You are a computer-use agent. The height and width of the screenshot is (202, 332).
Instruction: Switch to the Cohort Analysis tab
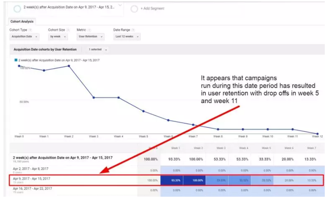(22, 22)
